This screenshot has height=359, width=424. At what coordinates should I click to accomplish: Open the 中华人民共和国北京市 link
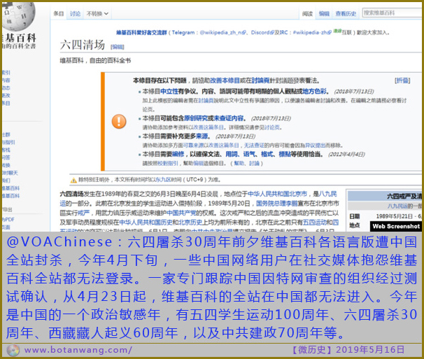click(x=277, y=194)
